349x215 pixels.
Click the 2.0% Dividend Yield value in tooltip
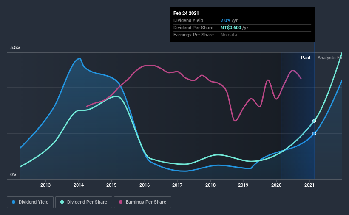pyautogui.click(x=225, y=20)
